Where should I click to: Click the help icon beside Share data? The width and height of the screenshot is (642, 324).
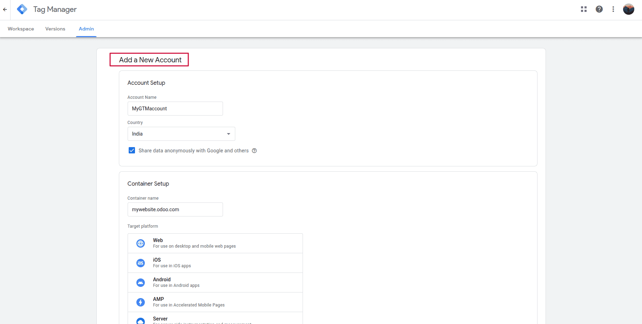pos(255,151)
